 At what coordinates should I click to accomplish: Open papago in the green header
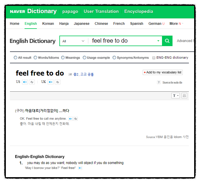70,11
